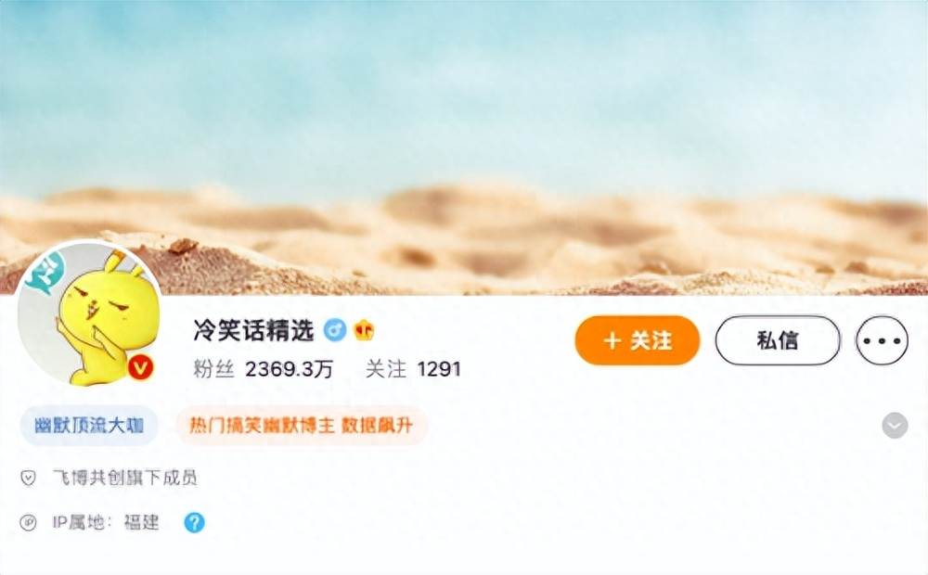Open the 关注 1291 following list
This screenshot has width=928, height=575.
coord(413,369)
